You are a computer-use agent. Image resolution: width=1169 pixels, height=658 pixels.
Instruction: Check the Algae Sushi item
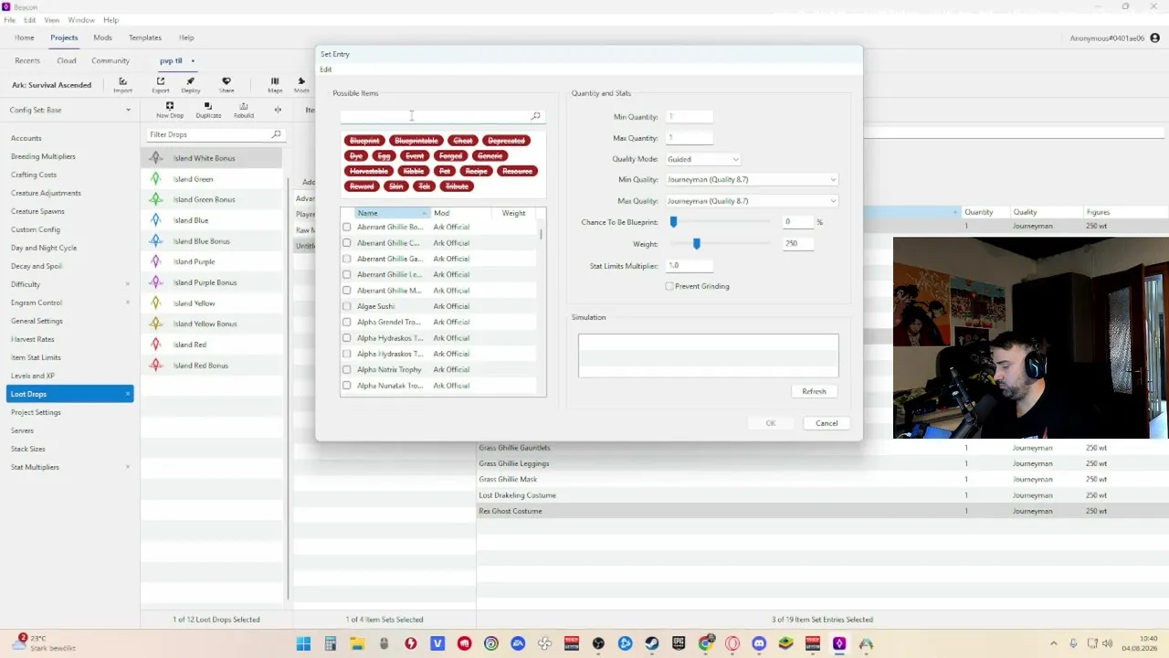346,306
